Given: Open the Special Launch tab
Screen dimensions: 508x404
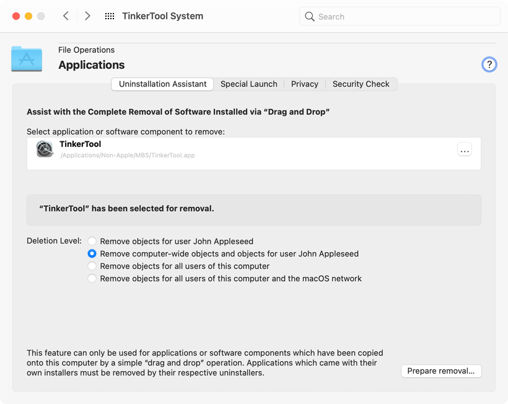Looking at the screenshot, I should click(x=249, y=84).
